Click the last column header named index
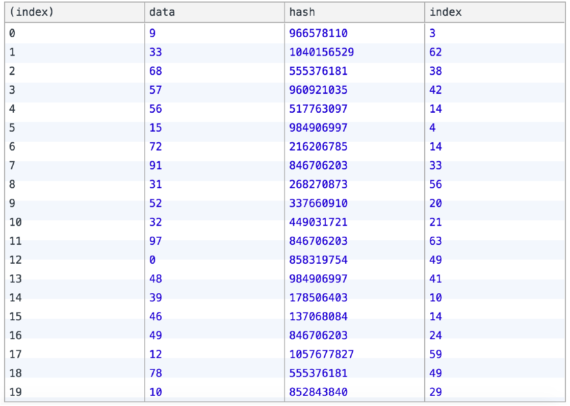Viewport: 570px width, 406px height. [495, 12]
